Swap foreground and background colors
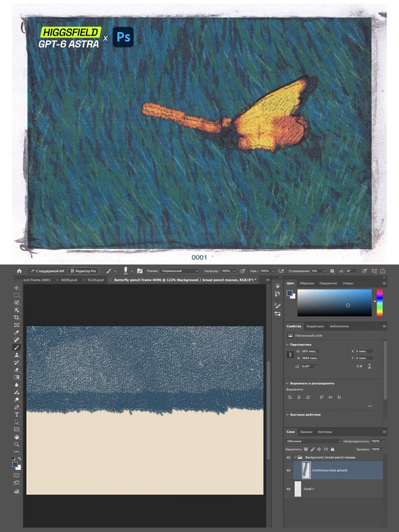 coord(20,459)
